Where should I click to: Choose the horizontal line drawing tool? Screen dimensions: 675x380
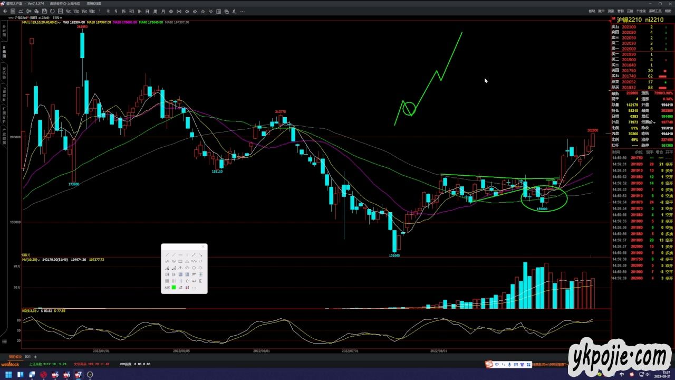(180, 255)
